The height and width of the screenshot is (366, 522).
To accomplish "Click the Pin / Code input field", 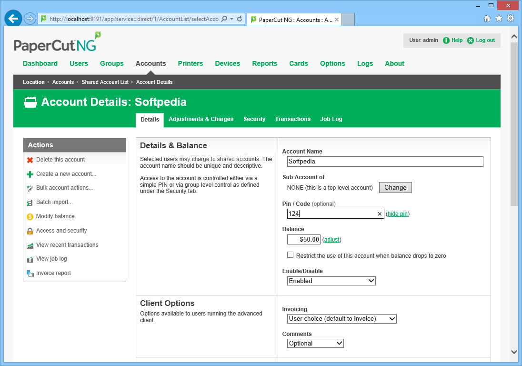I will pyautogui.click(x=336, y=214).
